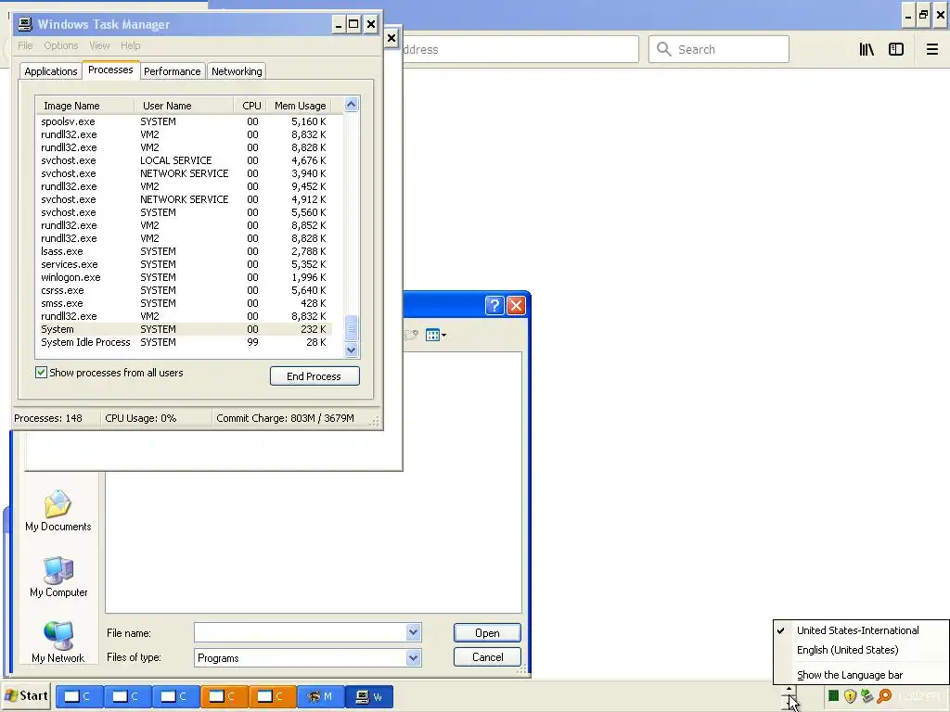This screenshot has width=950, height=712.
Task: Go to My Documents in places bar
Action: coord(58,511)
